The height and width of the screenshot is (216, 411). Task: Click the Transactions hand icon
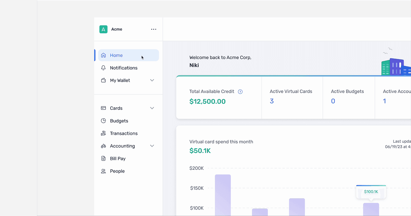coord(103,133)
